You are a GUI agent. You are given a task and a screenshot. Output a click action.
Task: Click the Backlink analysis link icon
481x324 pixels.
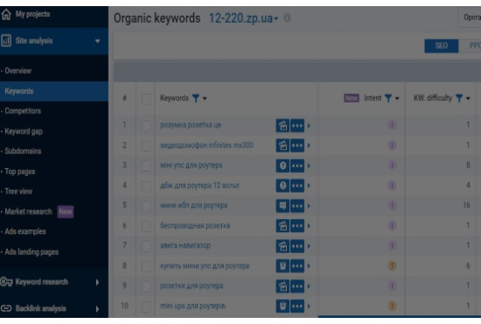(6, 308)
